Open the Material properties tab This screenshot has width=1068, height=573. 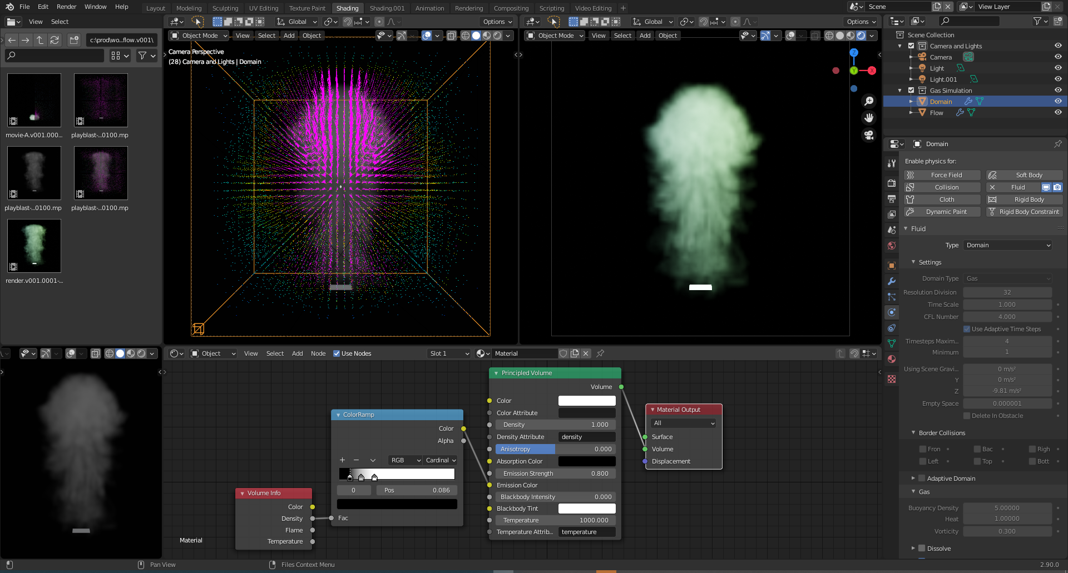[892, 358]
